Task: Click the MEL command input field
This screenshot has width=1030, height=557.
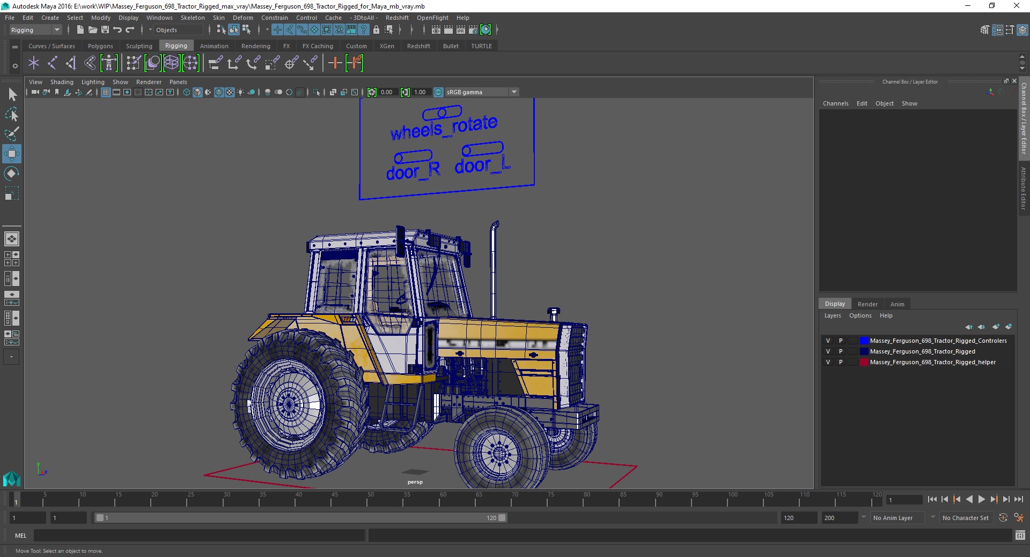Action: pos(200,535)
